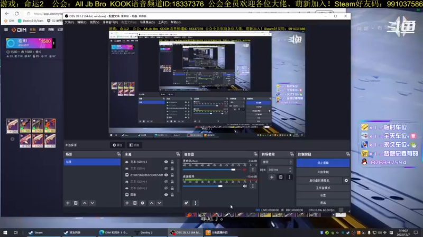Open Destiny 2 taskbar item

click(x=144, y=232)
